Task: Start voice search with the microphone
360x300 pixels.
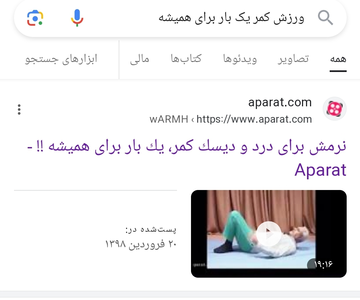Action: pyautogui.click(x=77, y=18)
